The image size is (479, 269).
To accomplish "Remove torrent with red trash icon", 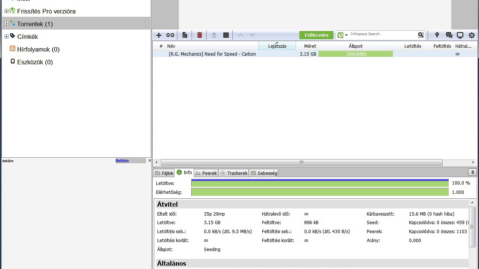I will [x=199, y=35].
